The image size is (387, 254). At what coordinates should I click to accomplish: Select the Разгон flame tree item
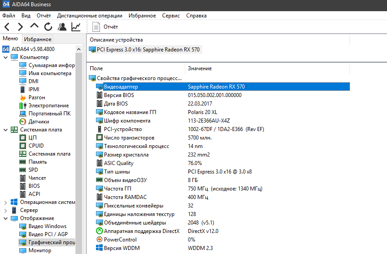(x=37, y=97)
